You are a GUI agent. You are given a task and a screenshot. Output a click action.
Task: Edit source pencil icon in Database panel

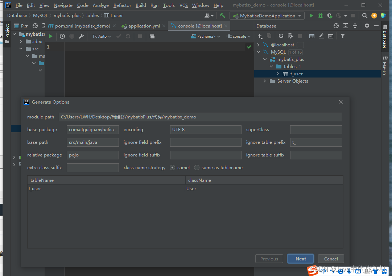coord(321,36)
